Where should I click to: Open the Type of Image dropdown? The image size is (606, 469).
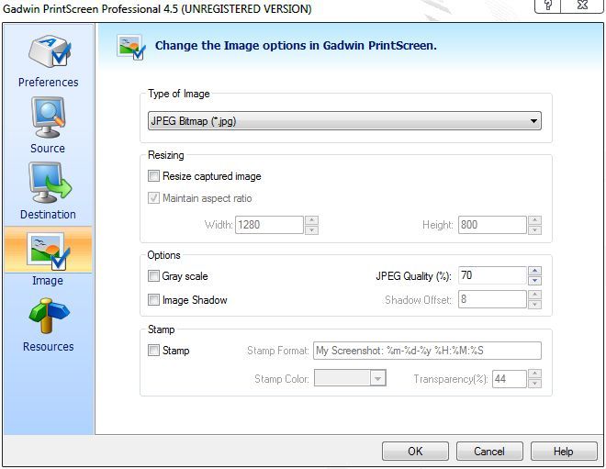point(344,121)
